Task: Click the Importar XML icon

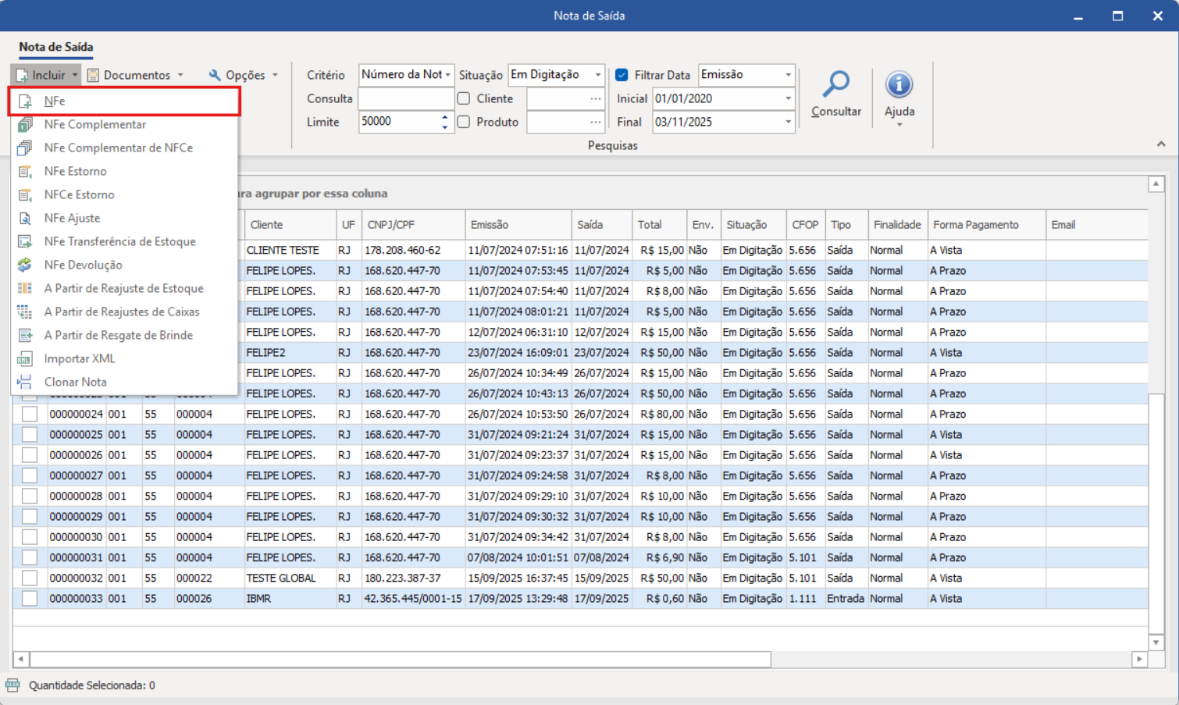Action: pos(25,358)
